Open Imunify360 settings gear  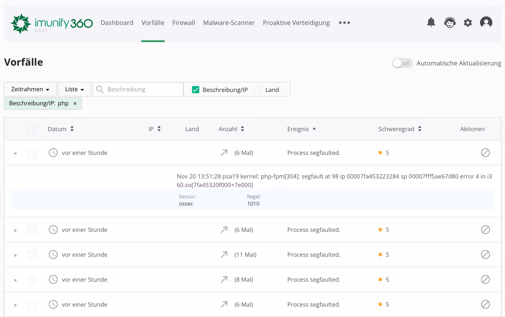click(468, 22)
